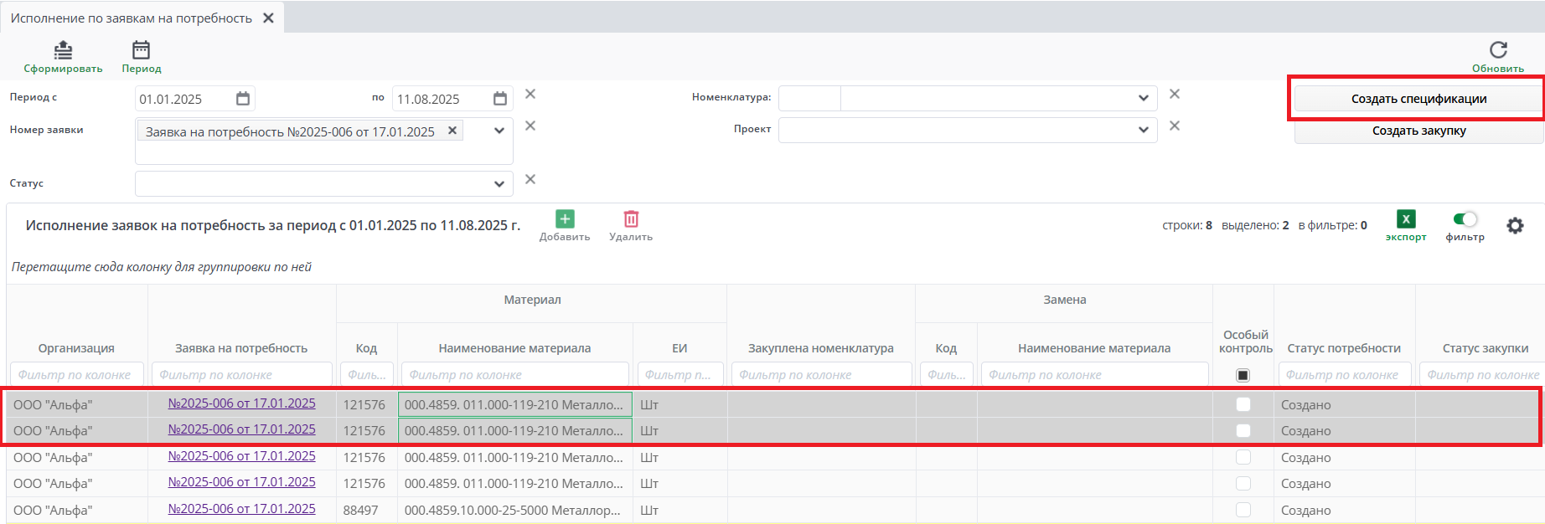
Task: Open table settings with the gear icon
Action: 1515,225
